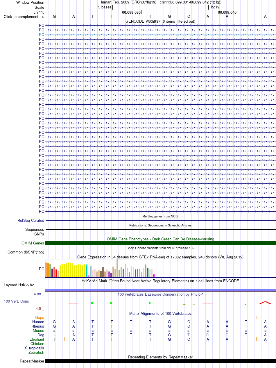Viewport: 276px width, 368px height.
Task: Open the Short Genetic Variants dbSNP 155 title
Action: coord(160,248)
